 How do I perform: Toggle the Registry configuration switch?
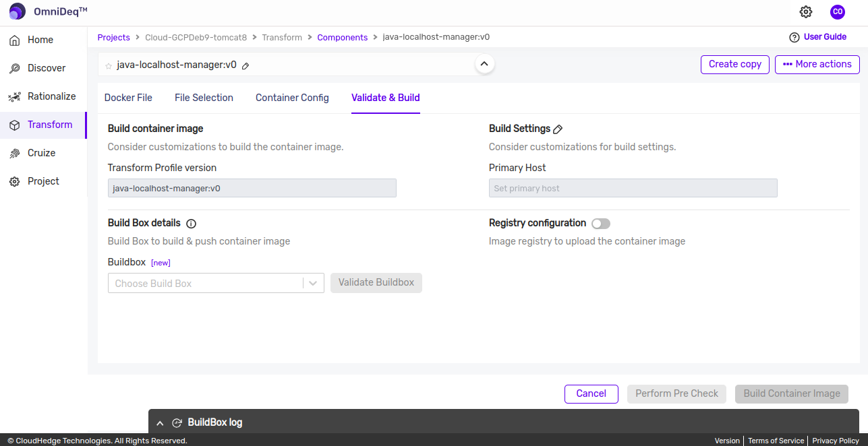(600, 224)
